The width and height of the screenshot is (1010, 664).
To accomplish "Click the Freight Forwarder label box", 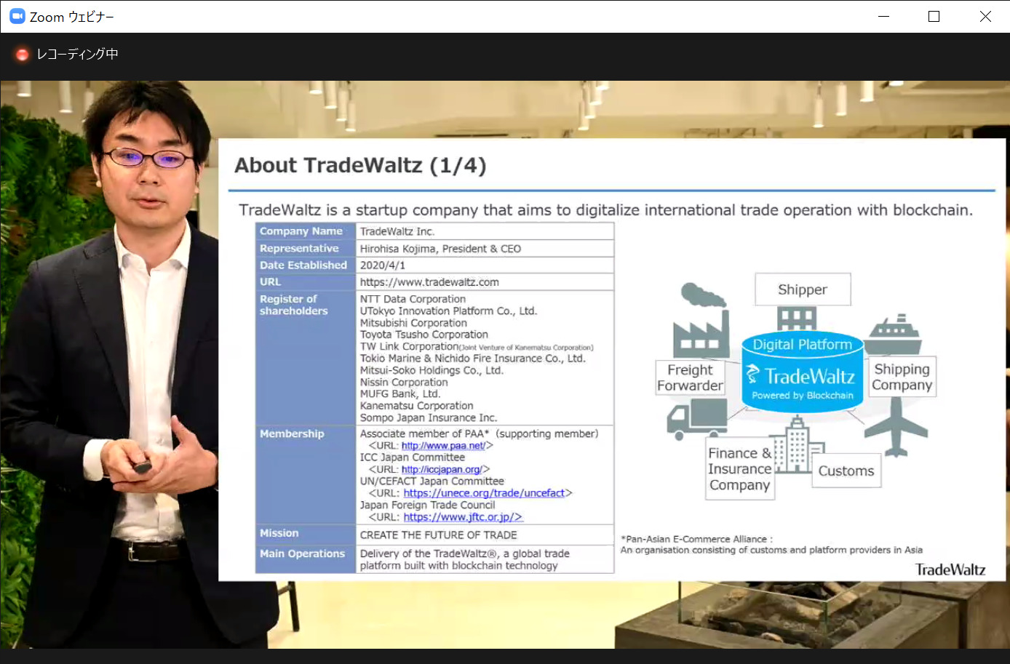I will (x=690, y=377).
